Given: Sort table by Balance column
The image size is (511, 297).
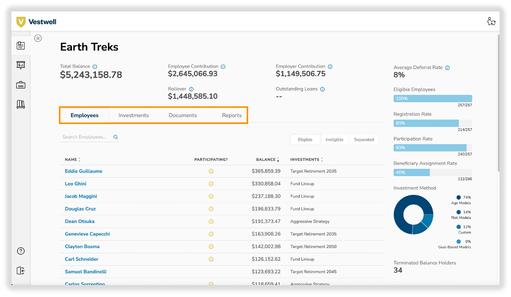Looking at the screenshot, I should [268, 159].
